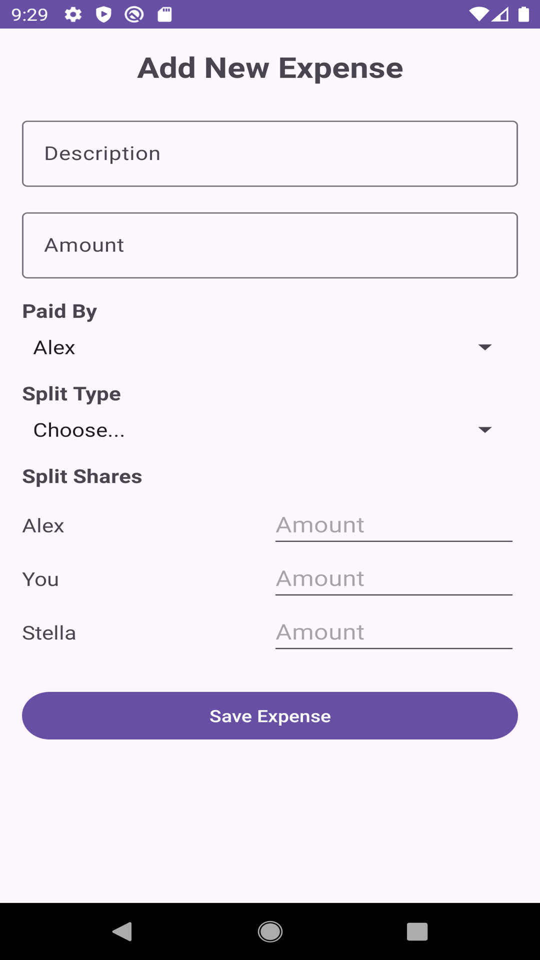The width and height of the screenshot is (540, 960).
Task: Tap the settings gear in status bar
Action: pos(73,14)
